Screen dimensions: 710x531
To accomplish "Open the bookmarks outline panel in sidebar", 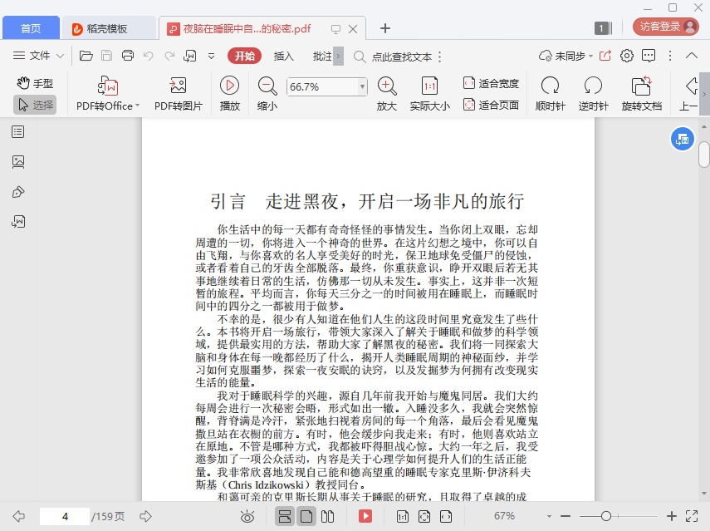I will click(18, 131).
